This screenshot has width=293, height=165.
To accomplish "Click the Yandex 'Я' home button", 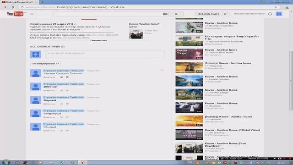I will tap(13, 7).
